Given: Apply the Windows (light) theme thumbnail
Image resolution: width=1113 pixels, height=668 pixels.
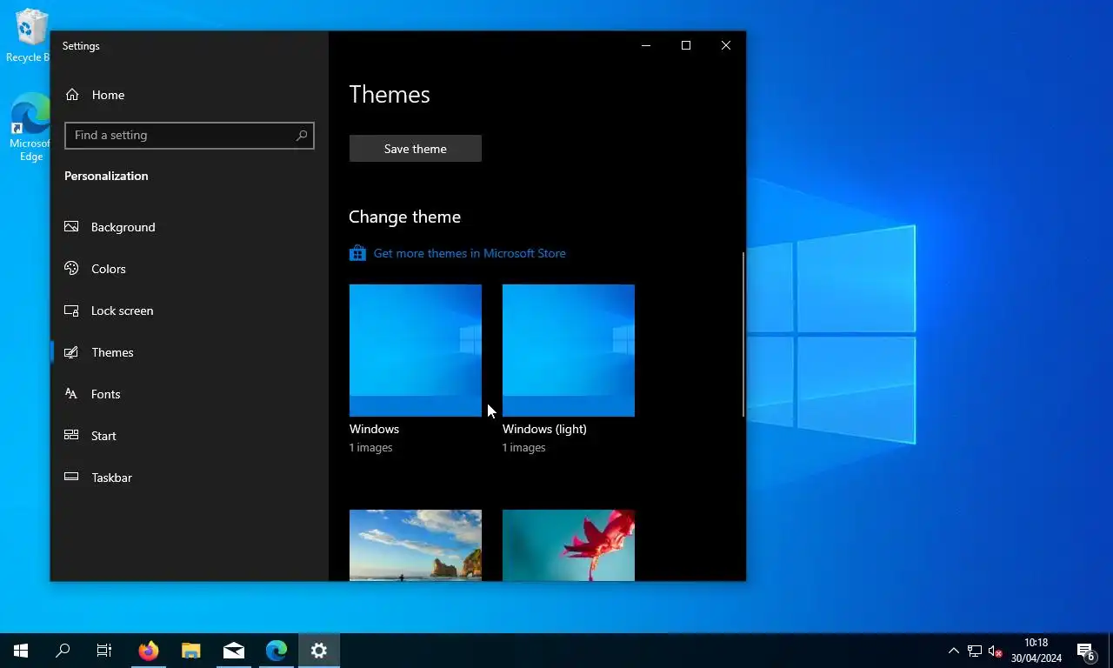Looking at the screenshot, I should (x=569, y=351).
